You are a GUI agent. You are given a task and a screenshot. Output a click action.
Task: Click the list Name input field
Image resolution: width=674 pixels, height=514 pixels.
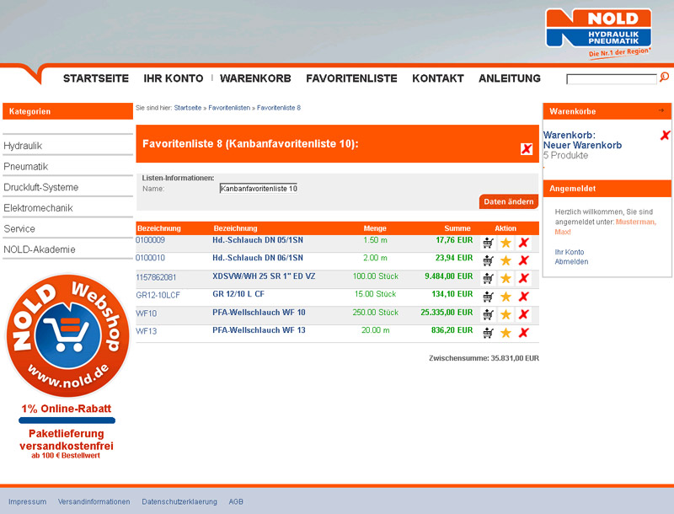[259, 188]
